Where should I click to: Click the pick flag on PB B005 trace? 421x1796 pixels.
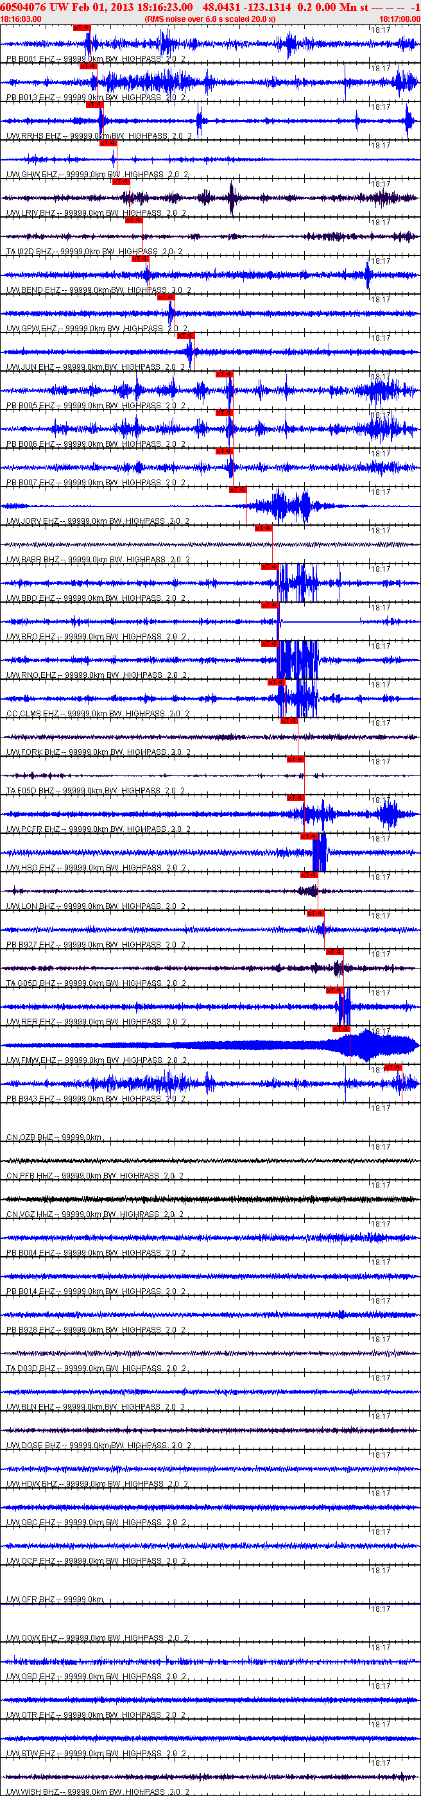pyautogui.click(x=224, y=374)
